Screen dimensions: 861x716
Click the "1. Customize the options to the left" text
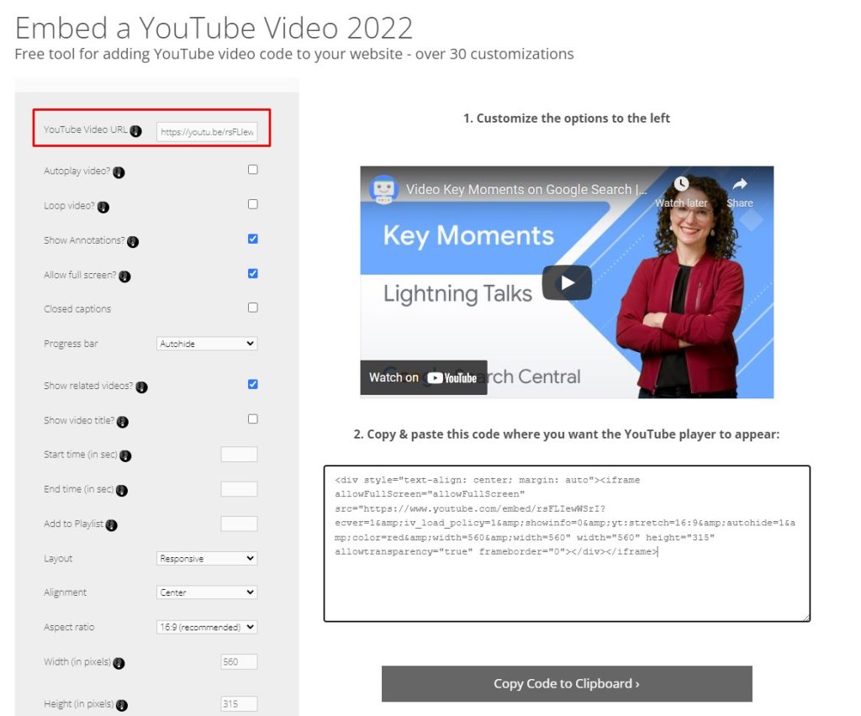coord(567,118)
